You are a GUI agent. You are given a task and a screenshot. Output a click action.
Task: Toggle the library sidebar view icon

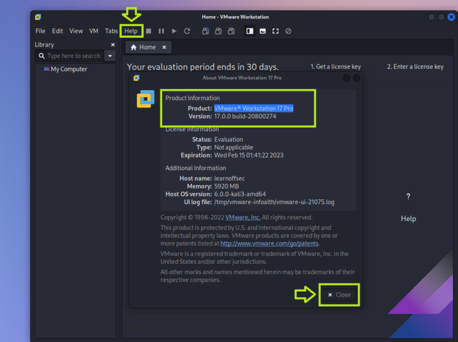[250, 31]
